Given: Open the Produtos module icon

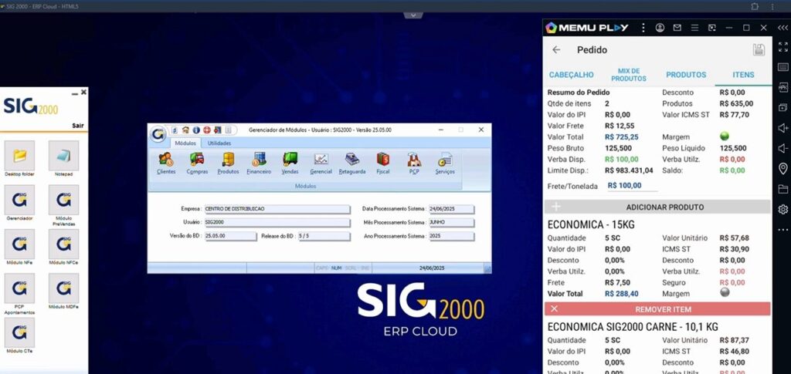Looking at the screenshot, I should point(228,163).
